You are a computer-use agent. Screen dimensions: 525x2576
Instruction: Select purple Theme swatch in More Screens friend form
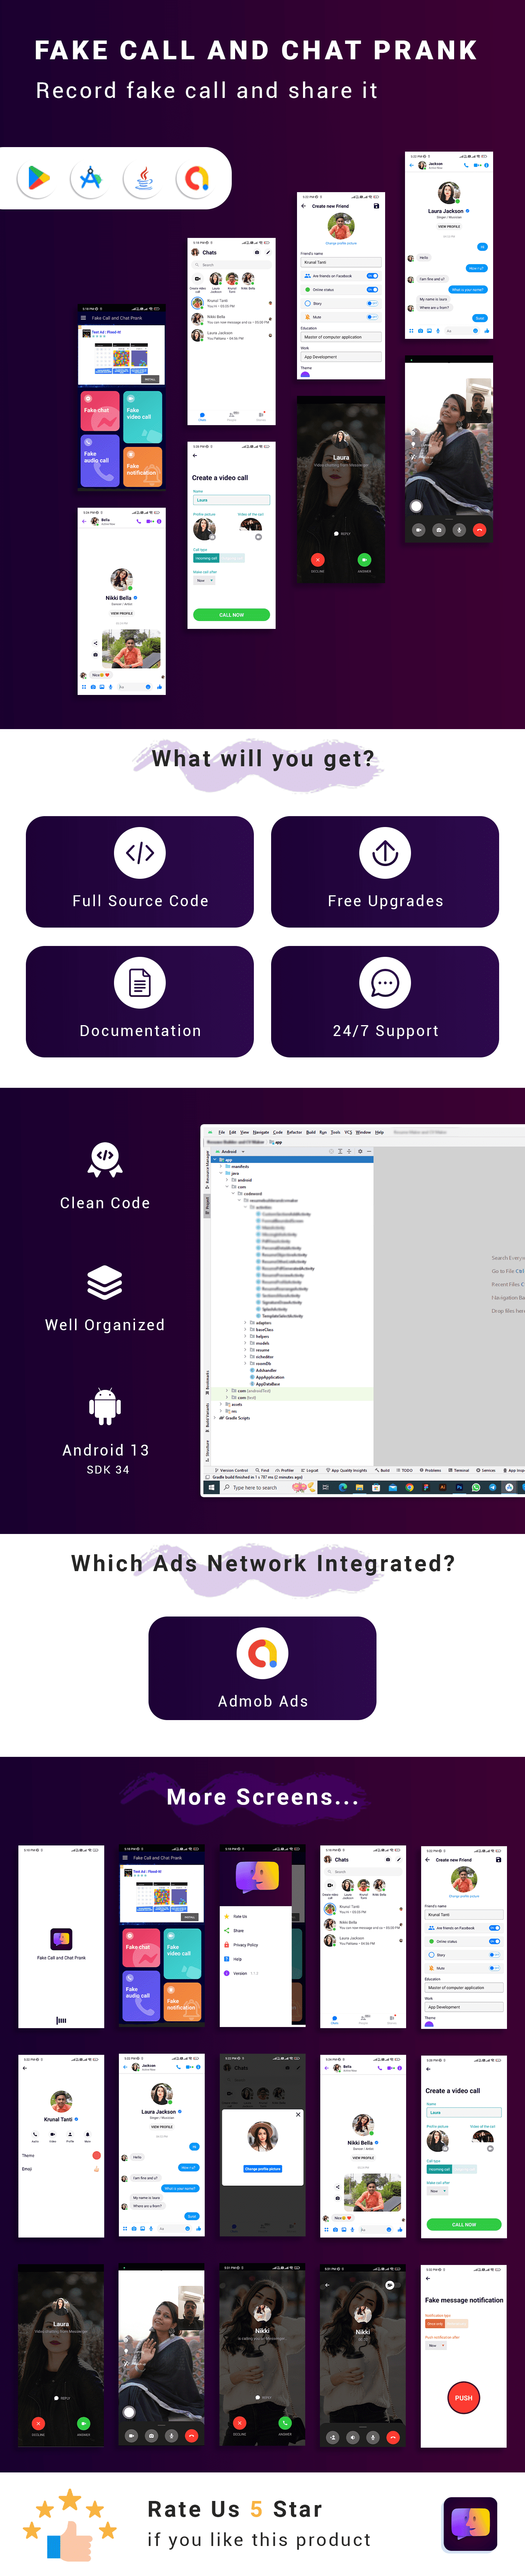pos(429,2024)
